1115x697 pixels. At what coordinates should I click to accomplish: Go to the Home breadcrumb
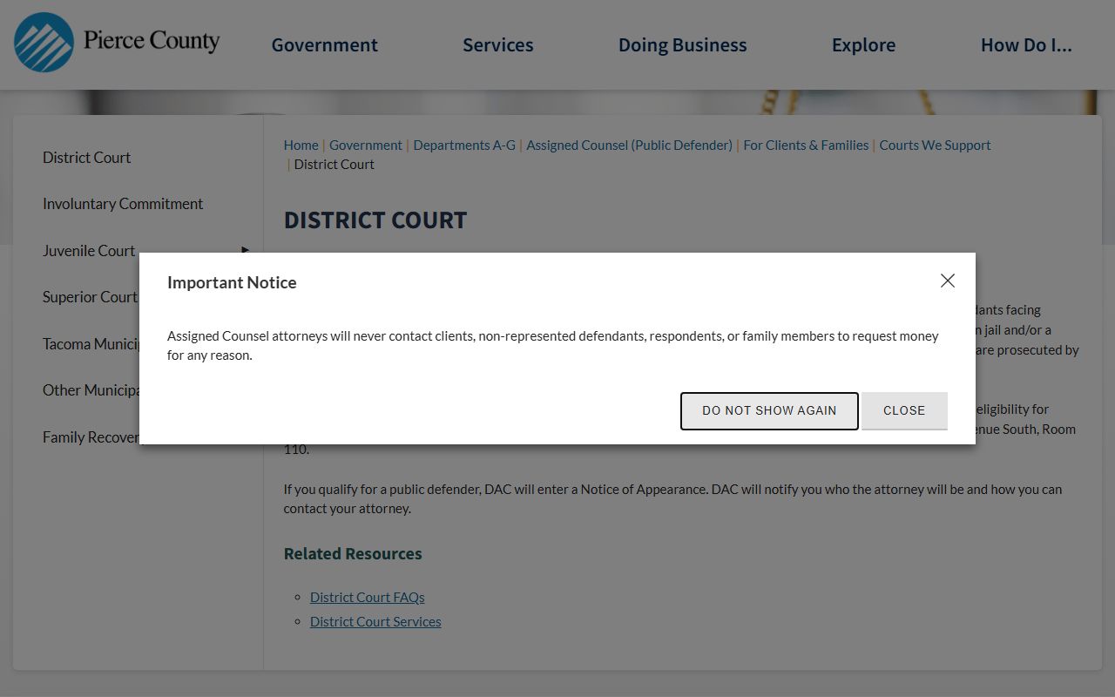pyautogui.click(x=301, y=145)
